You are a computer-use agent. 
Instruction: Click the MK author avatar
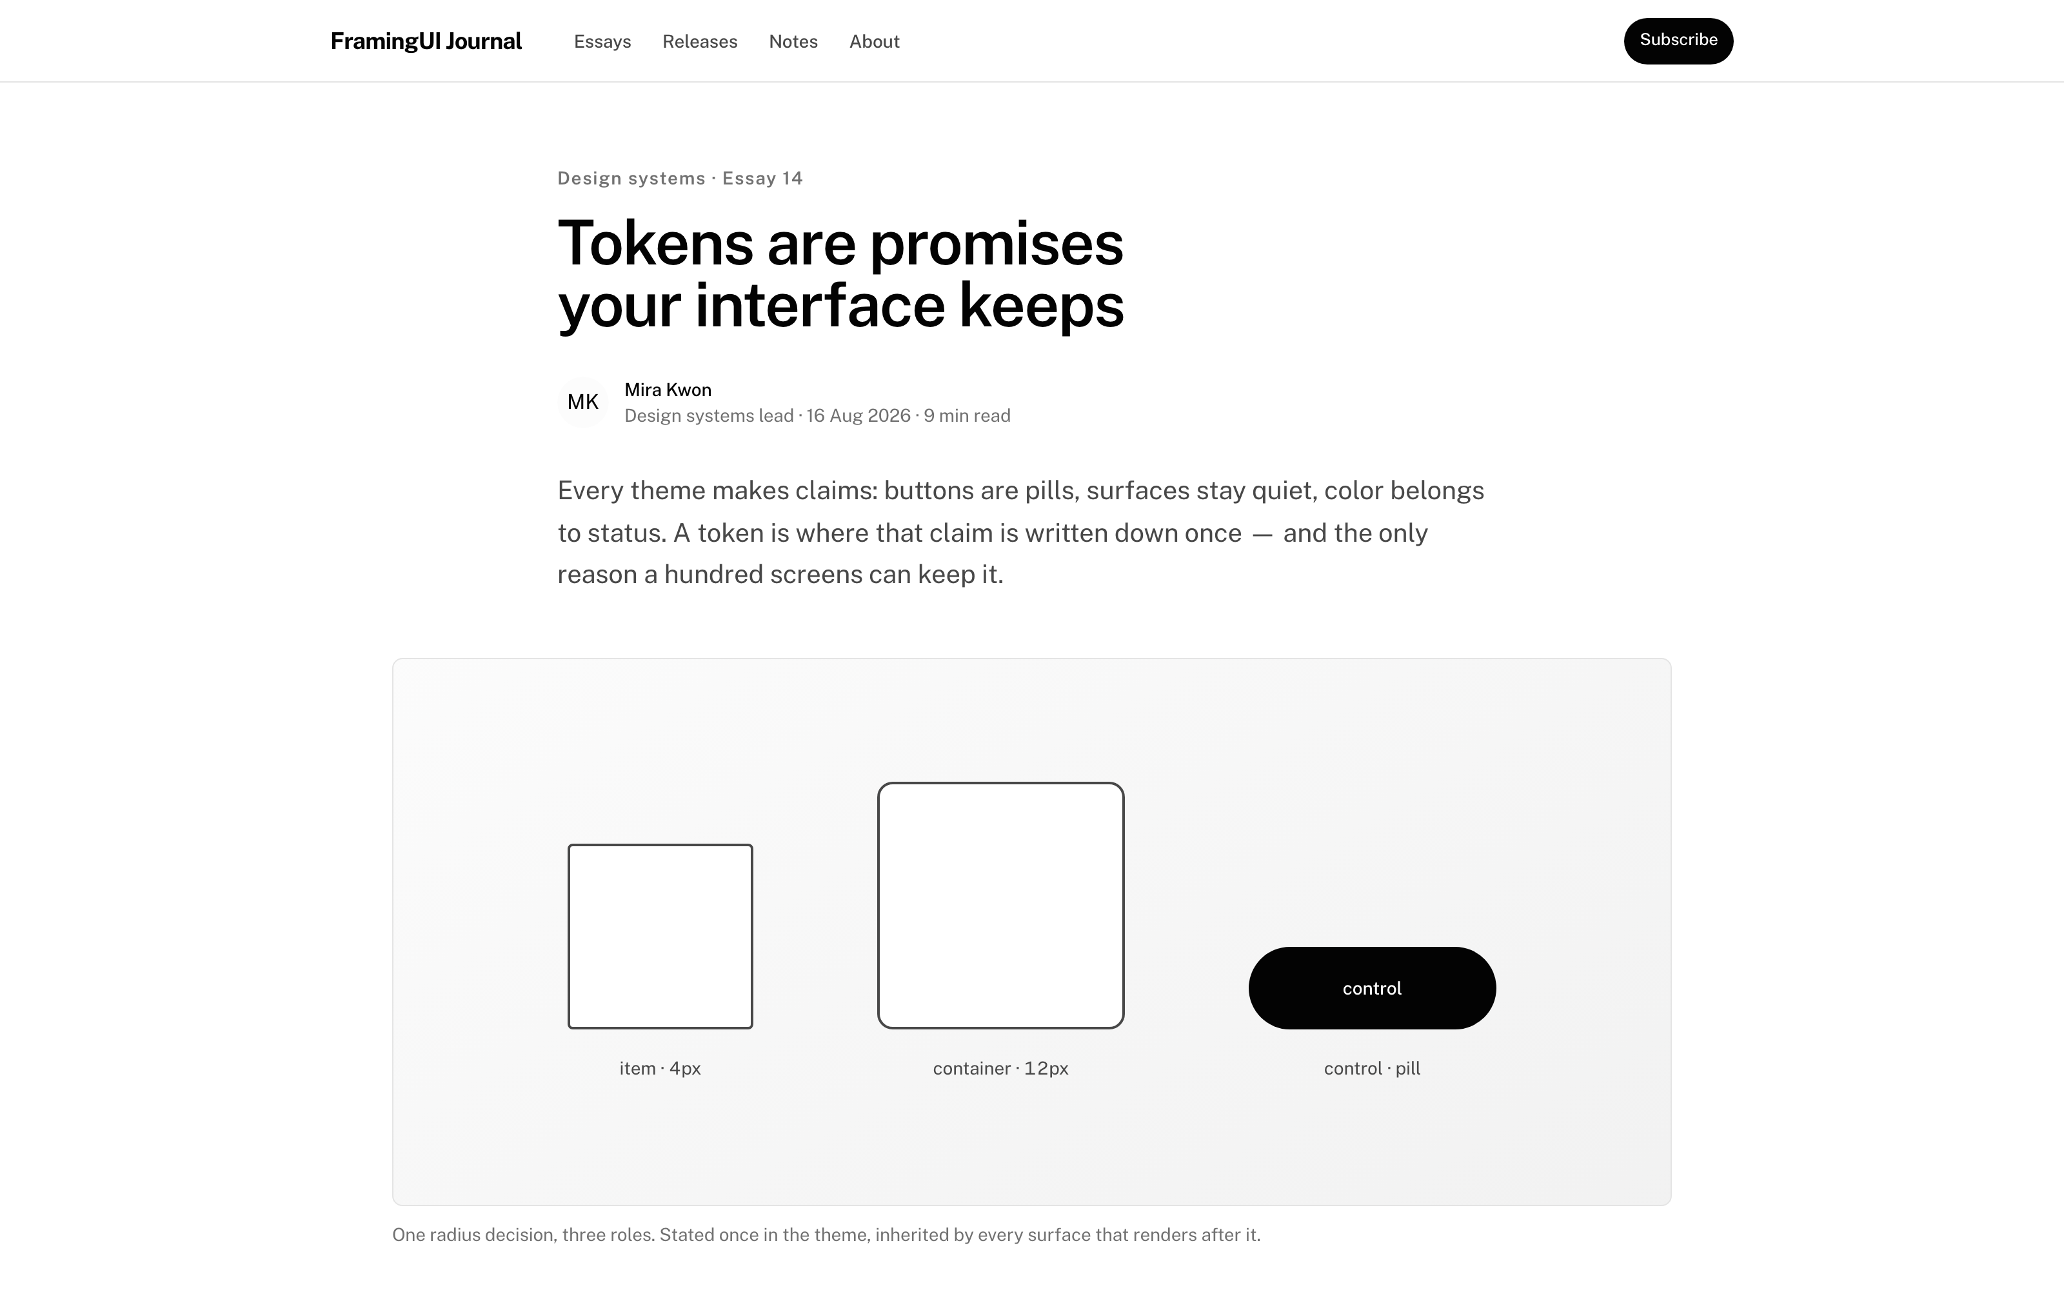coord(582,402)
